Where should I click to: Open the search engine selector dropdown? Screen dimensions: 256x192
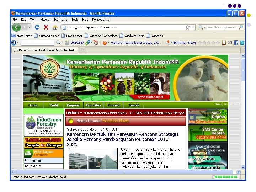pos(202,27)
